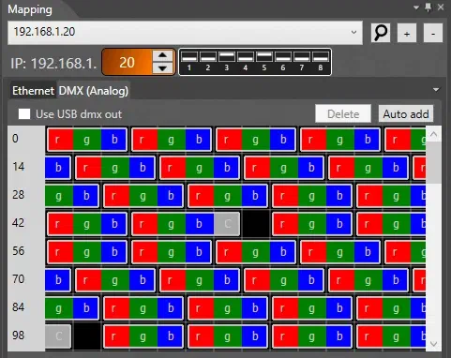Click row label 84
This screenshot has width=451, height=358.
point(19,307)
